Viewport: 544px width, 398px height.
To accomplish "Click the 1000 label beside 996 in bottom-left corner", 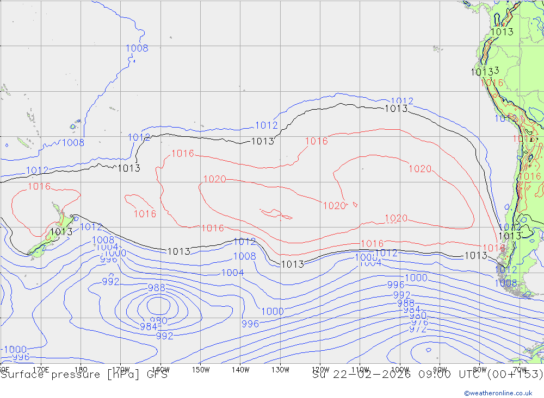I will point(15,349).
